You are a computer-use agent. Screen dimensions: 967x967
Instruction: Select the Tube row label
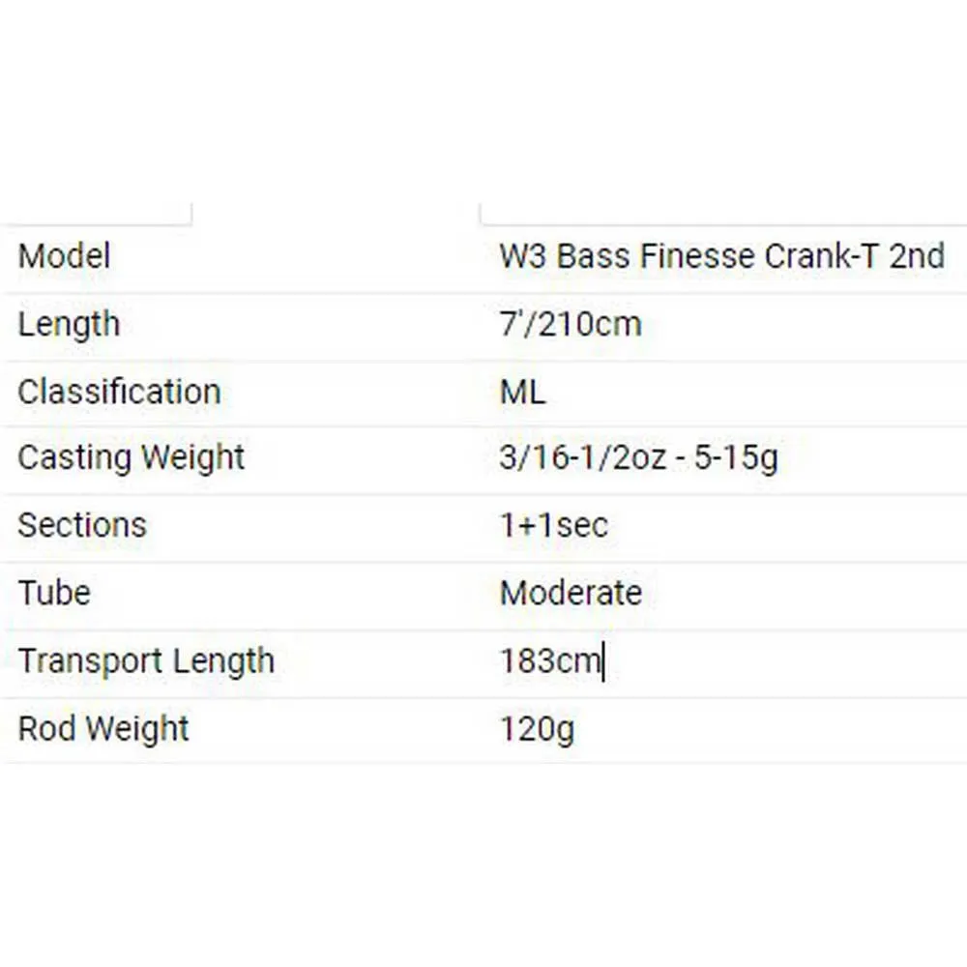pyautogui.click(x=54, y=592)
